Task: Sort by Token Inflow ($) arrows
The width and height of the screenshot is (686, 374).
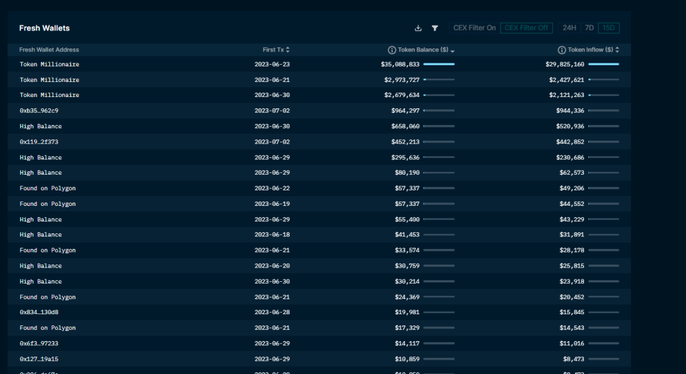Action: pos(617,50)
